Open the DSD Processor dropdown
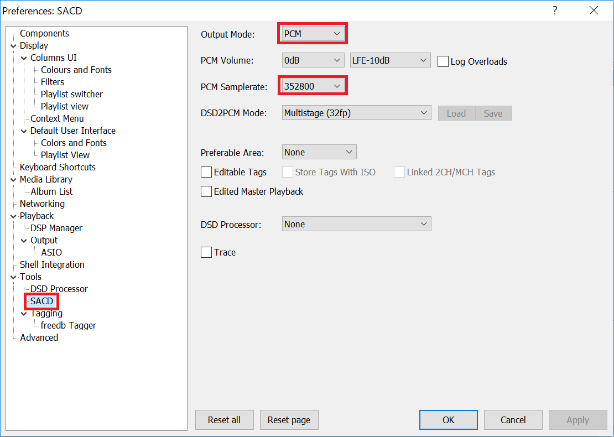 (356, 224)
